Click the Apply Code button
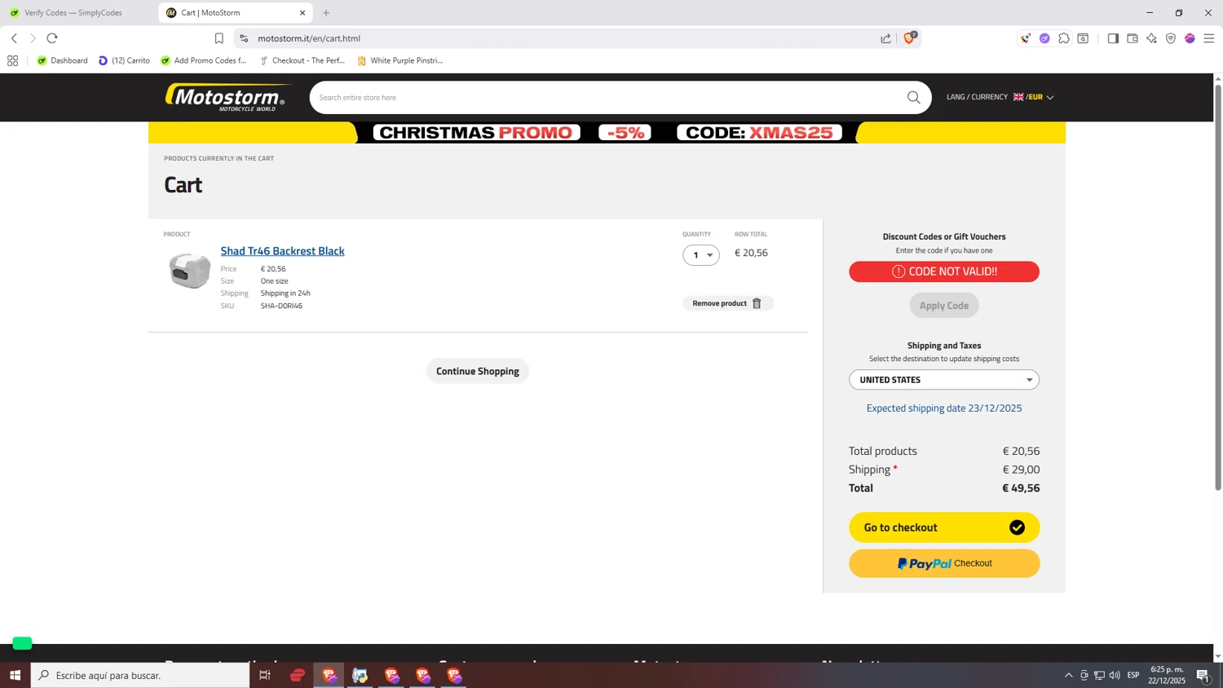This screenshot has height=688, width=1223. coord(944,306)
